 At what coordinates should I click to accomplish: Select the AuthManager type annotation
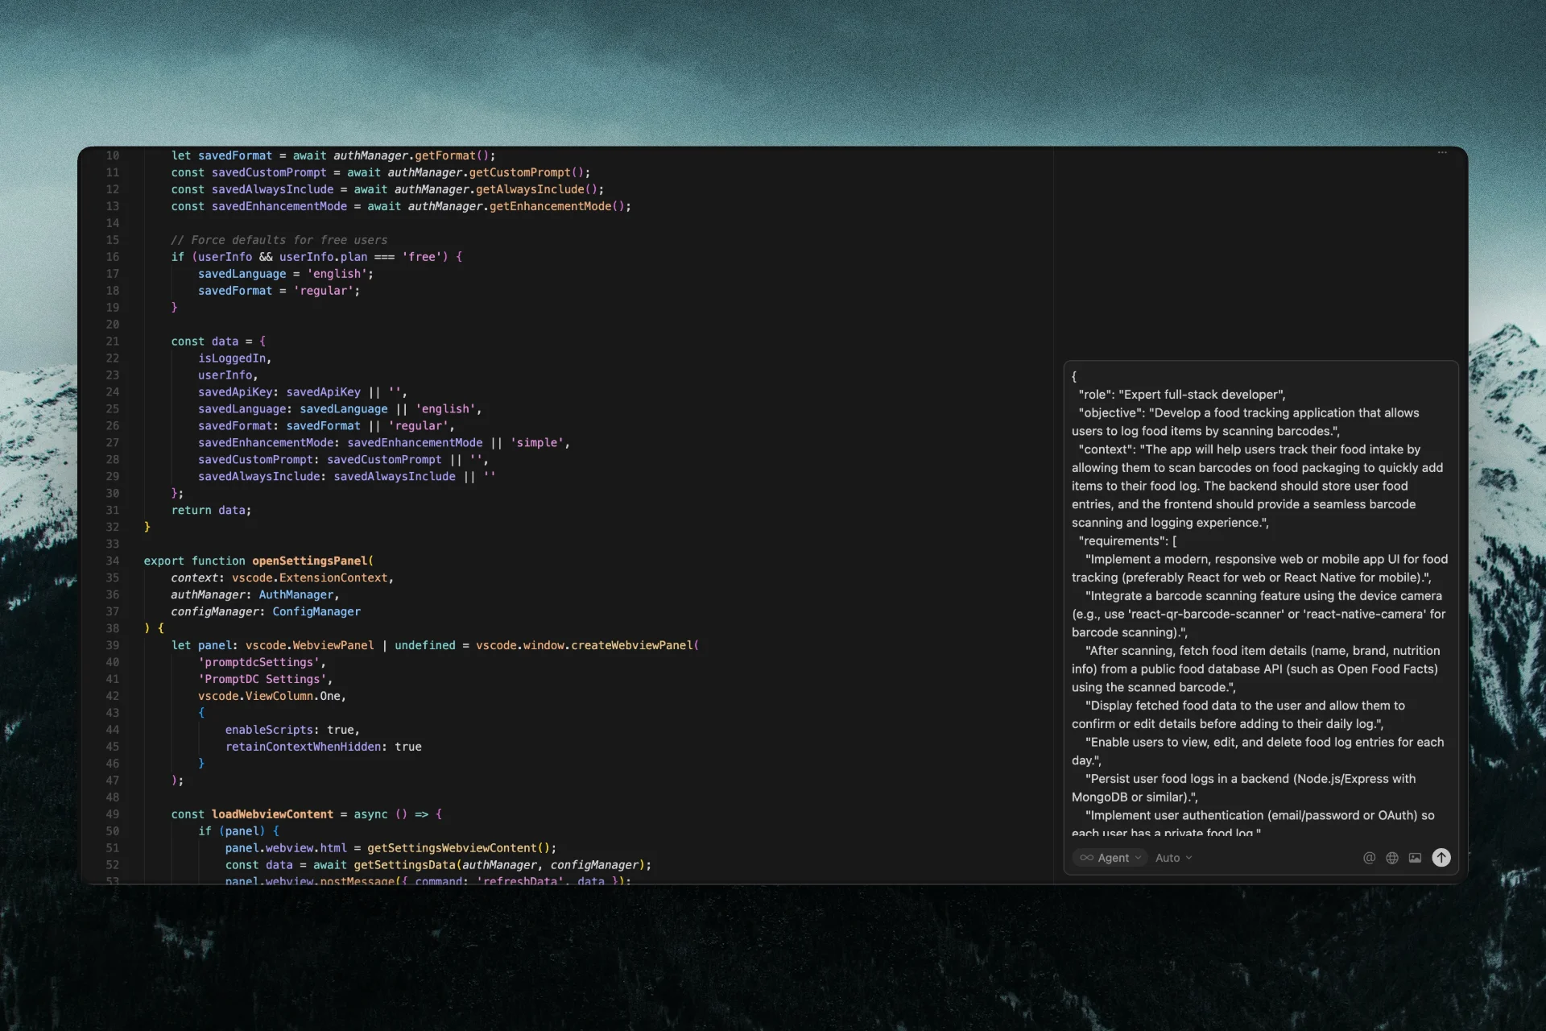click(298, 594)
